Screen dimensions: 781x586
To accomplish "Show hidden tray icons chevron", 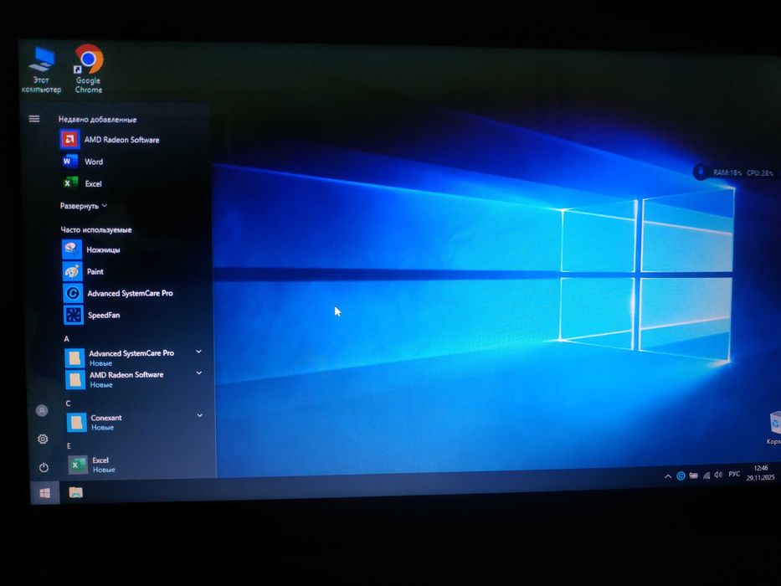I will [x=667, y=476].
